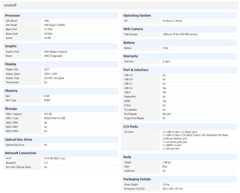
Task: Select the "Wi-Fi 6E (802.11 ax)" value
Action: tap(55, 158)
